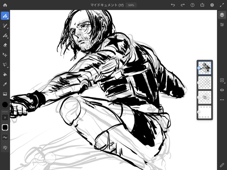The image size is (227, 170).
Task: Tap the pixel-layer badge on the second layer
Action: [x=199, y=83]
